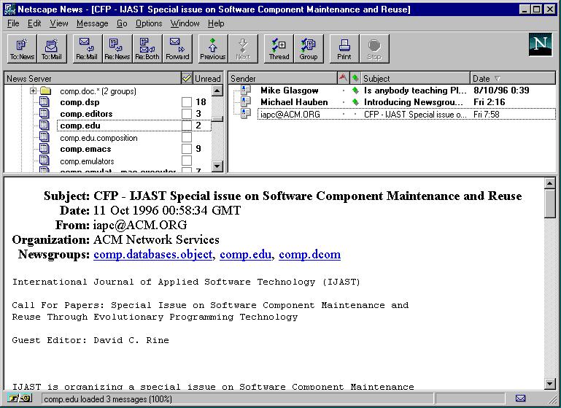The height and width of the screenshot is (408, 561).
Task: Mark Group as read
Action: [309, 49]
